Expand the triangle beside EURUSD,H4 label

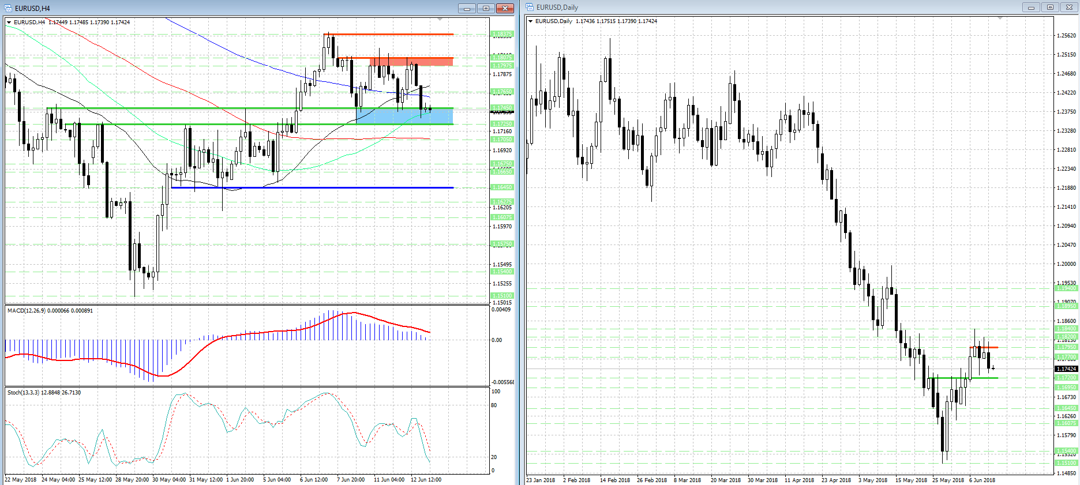[9, 22]
